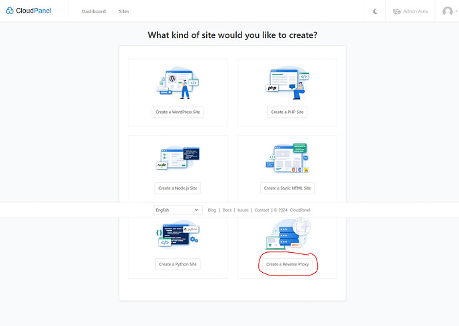Click Create a Node.js Site button

coord(178,188)
